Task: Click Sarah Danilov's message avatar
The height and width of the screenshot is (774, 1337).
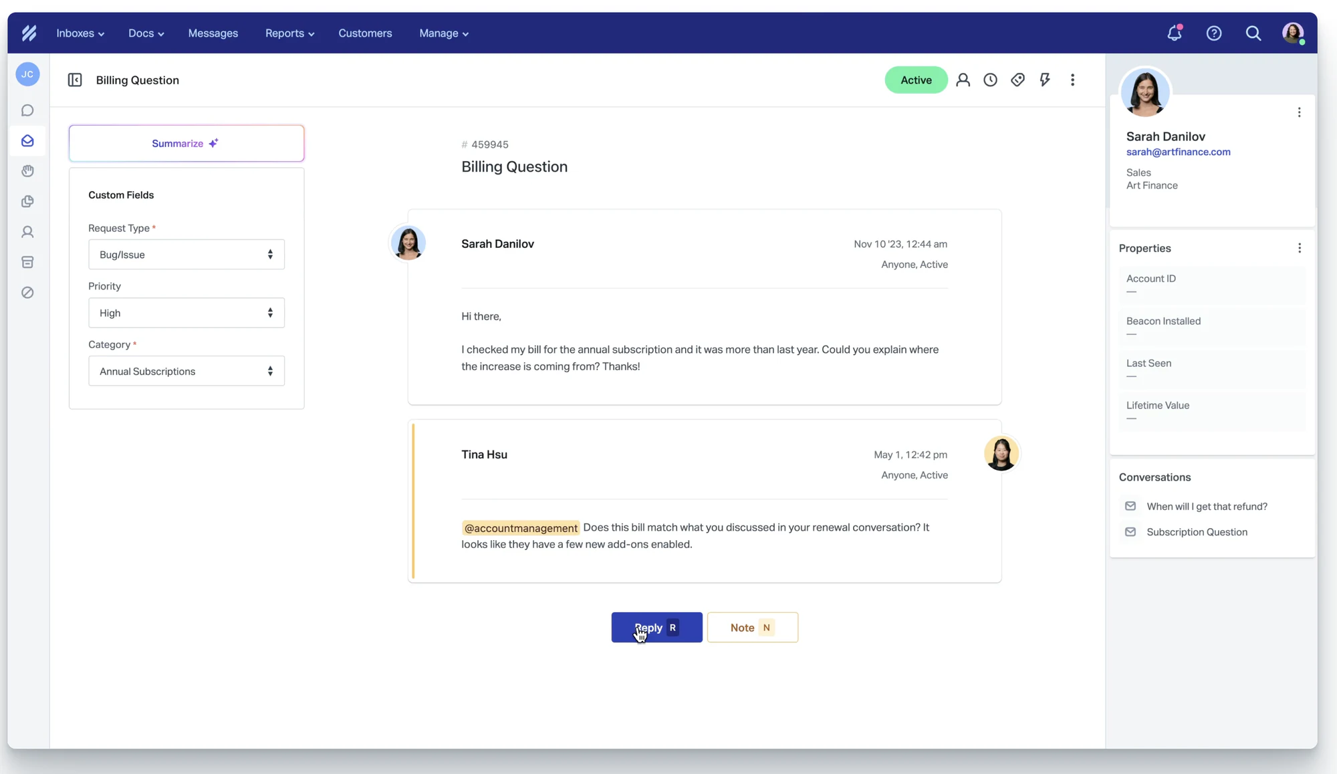Action: [x=408, y=243]
